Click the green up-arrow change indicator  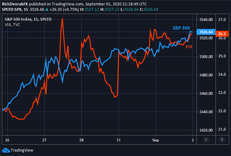click(x=47, y=9)
